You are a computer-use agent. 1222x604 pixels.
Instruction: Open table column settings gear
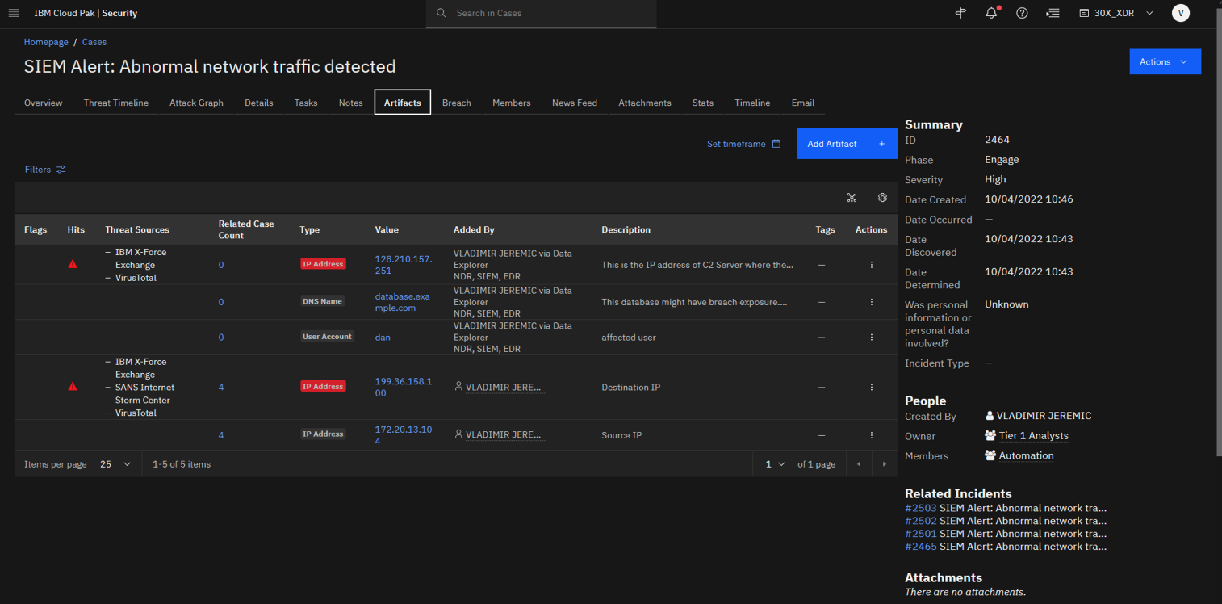[x=882, y=198]
